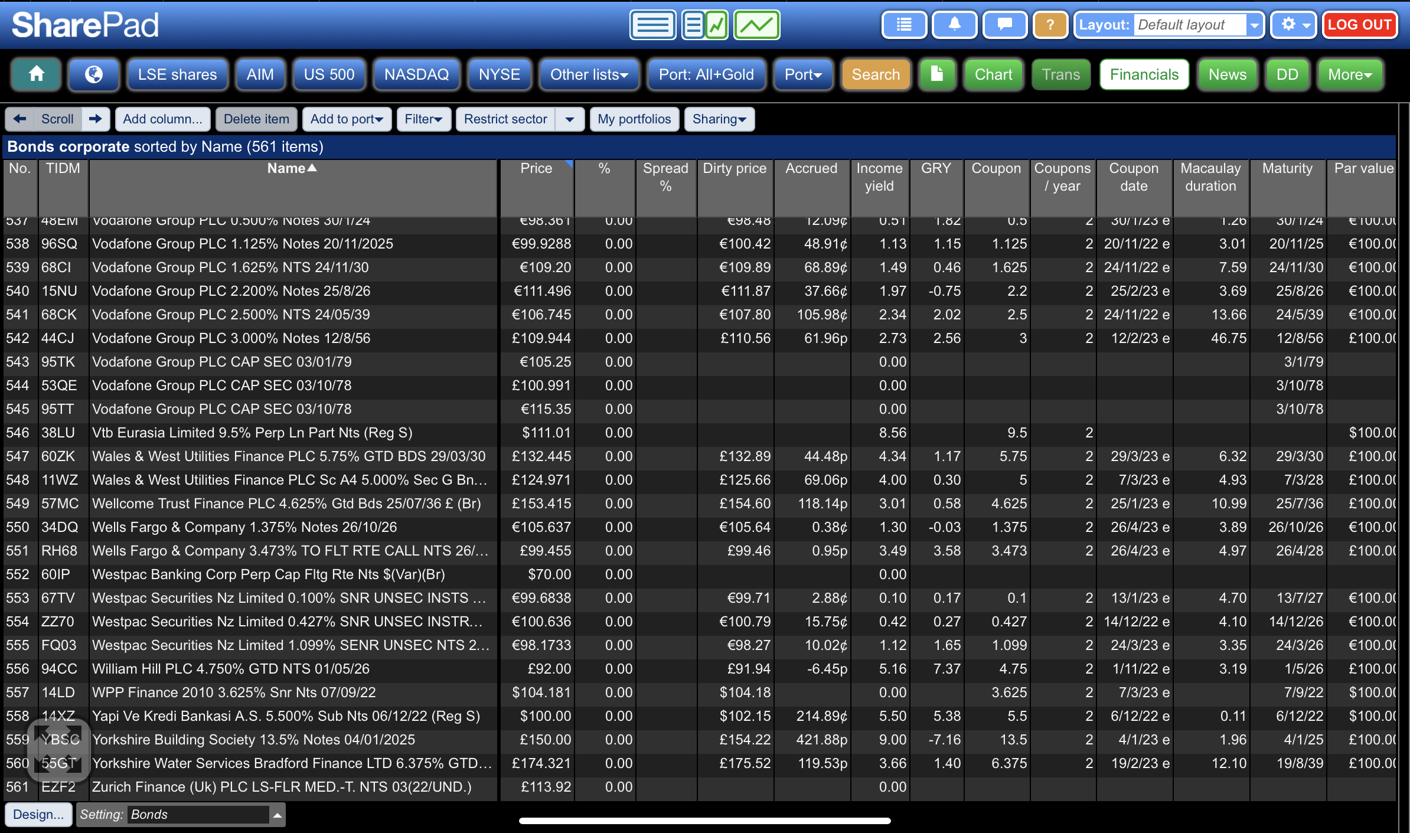Click Add column button

click(x=162, y=119)
